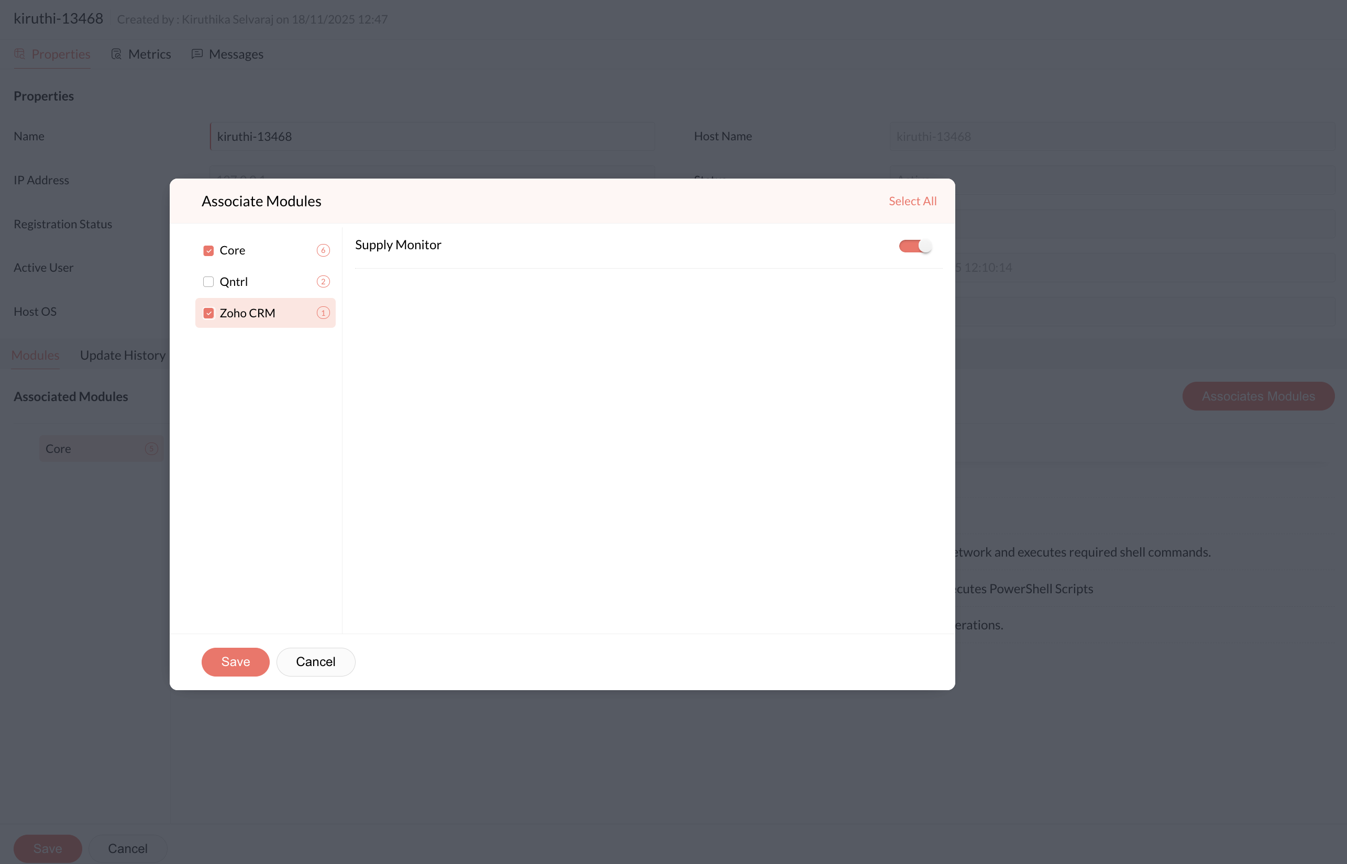The height and width of the screenshot is (864, 1347).
Task: Click the Metrics tab icon
Action: coord(116,54)
